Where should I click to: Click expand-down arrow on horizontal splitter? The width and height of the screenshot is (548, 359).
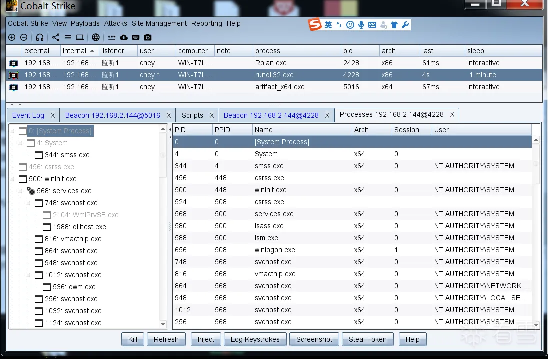click(x=20, y=104)
